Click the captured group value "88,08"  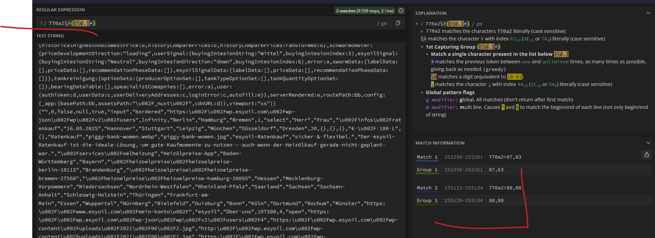click(x=496, y=200)
